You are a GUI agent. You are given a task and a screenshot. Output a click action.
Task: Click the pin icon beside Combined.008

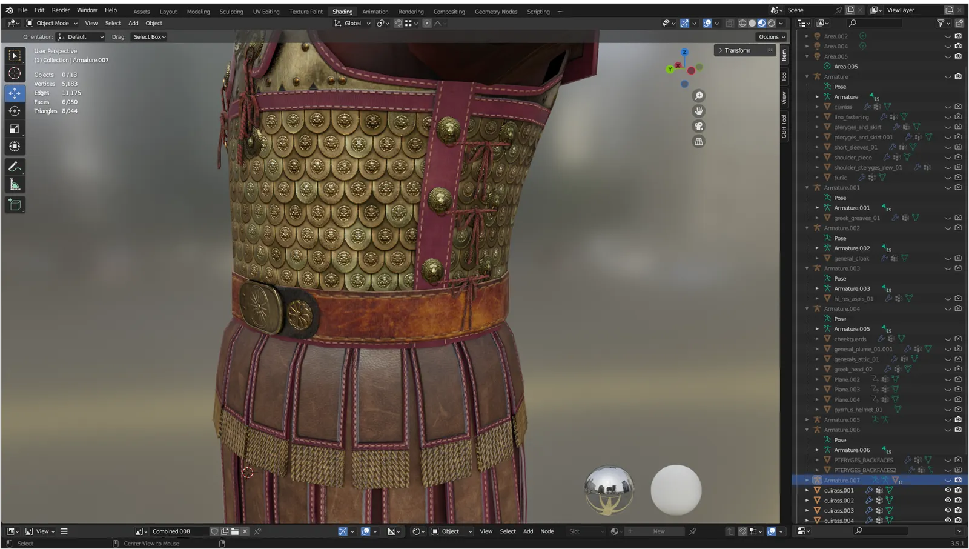tap(258, 531)
